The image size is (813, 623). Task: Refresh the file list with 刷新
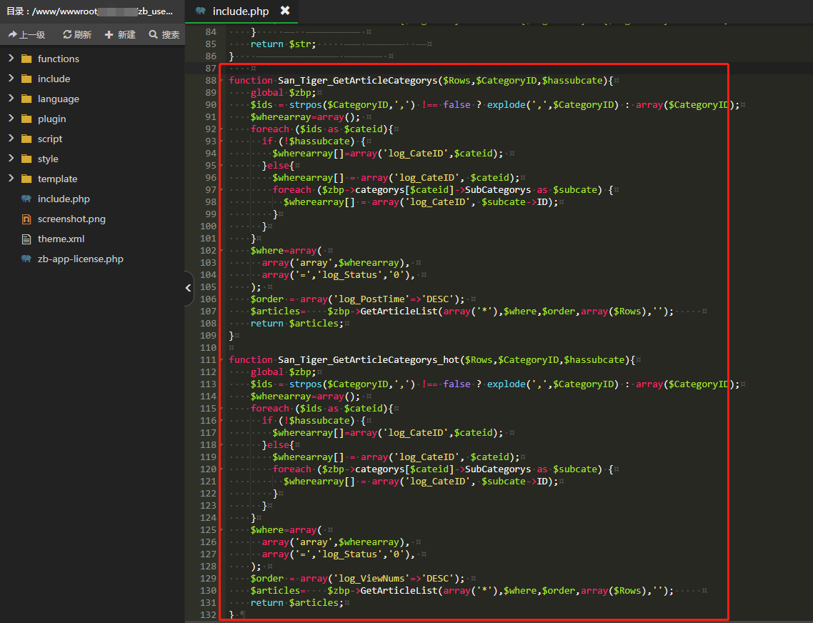[x=77, y=35]
